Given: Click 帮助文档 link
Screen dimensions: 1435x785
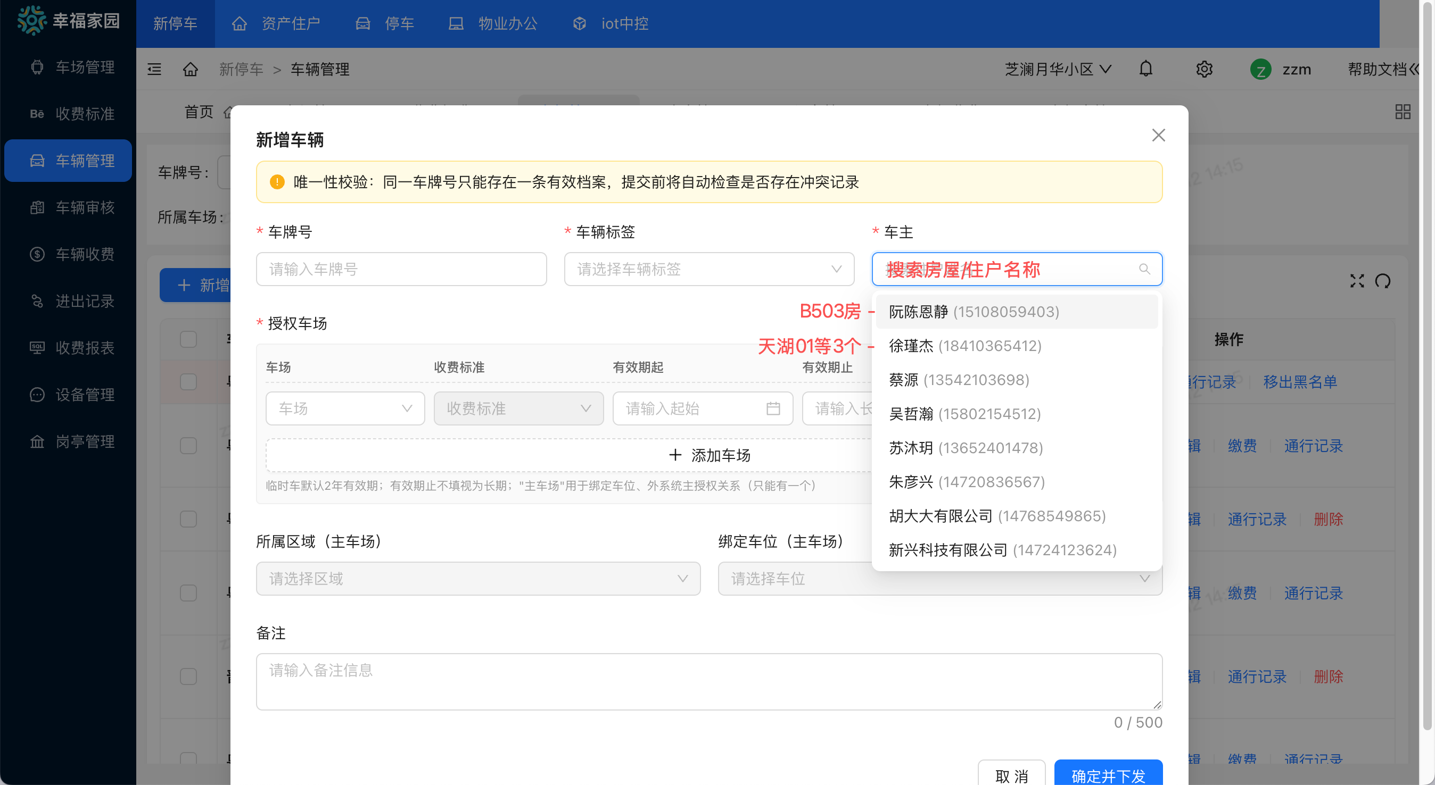Looking at the screenshot, I should [x=1377, y=69].
